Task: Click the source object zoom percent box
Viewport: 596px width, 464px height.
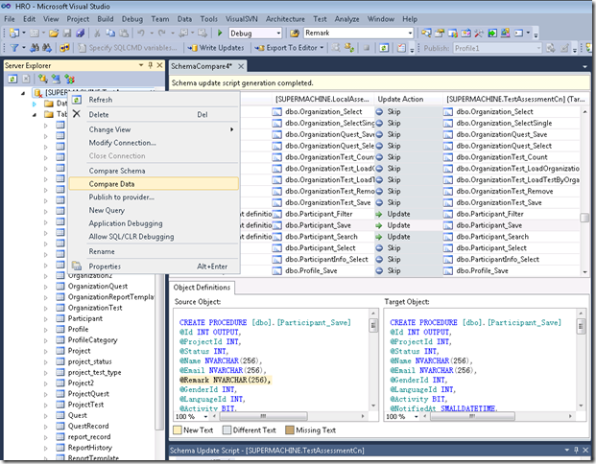Action: (x=191, y=416)
